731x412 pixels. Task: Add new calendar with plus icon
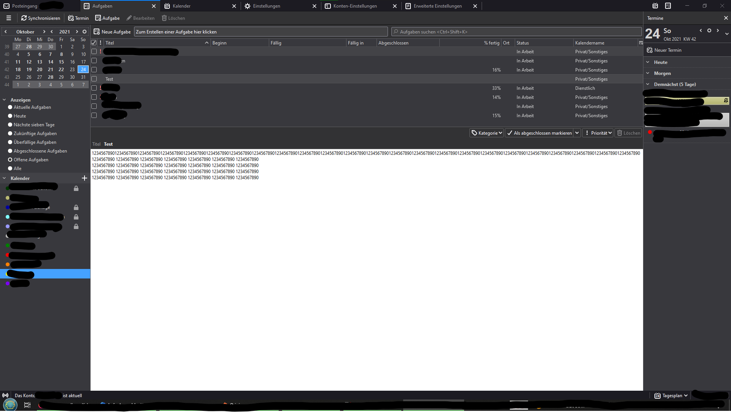pyautogui.click(x=84, y=178)
